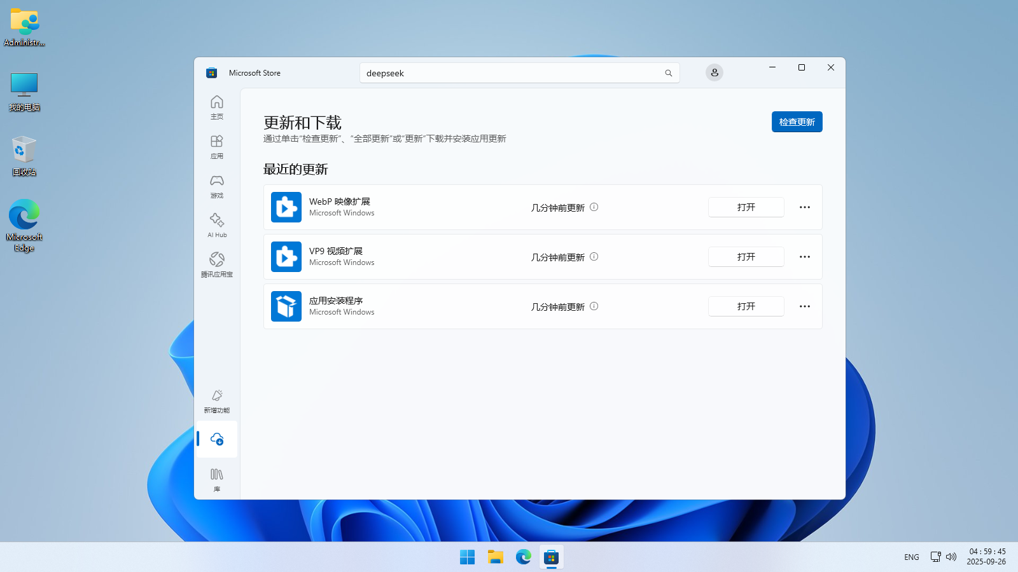Viewport: 1018px width, 572px height.
Task: Click the Microsoft Store logo in title bar
Action: (x=212, y=73)
